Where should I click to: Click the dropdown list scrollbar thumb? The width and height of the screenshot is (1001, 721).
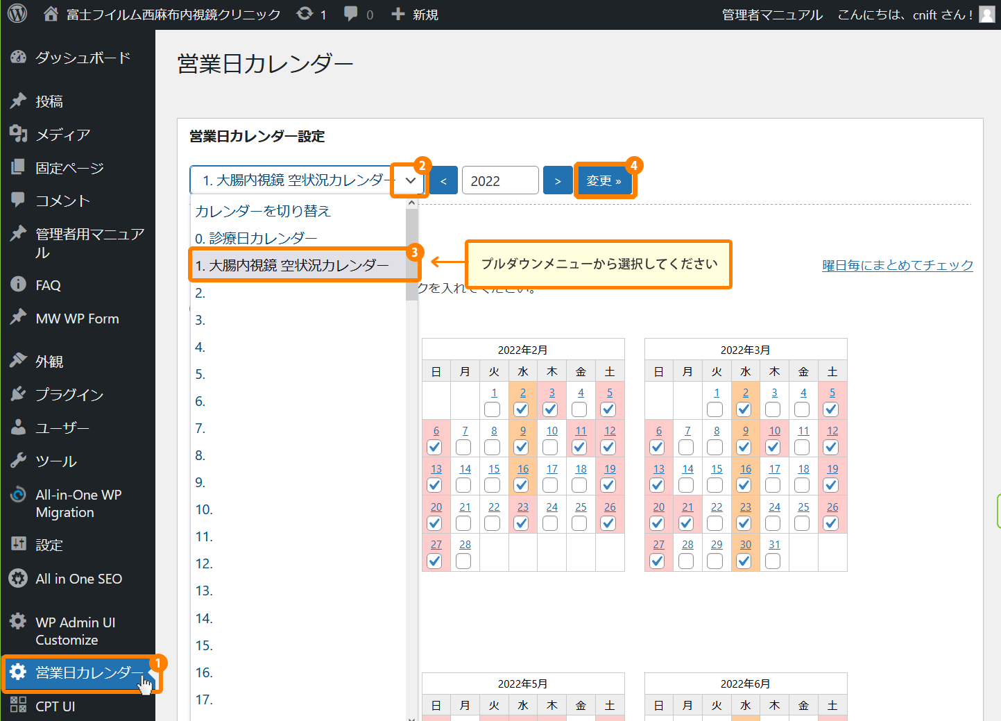412,254
